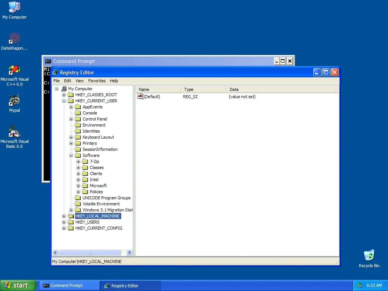Click the system tray network icon
The height and width of the screenshot is (291, 388).
point(360,285)
